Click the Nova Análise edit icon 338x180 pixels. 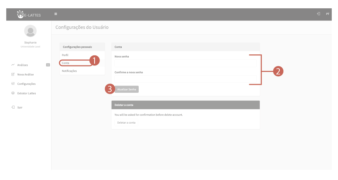click(x=13, y=74)
